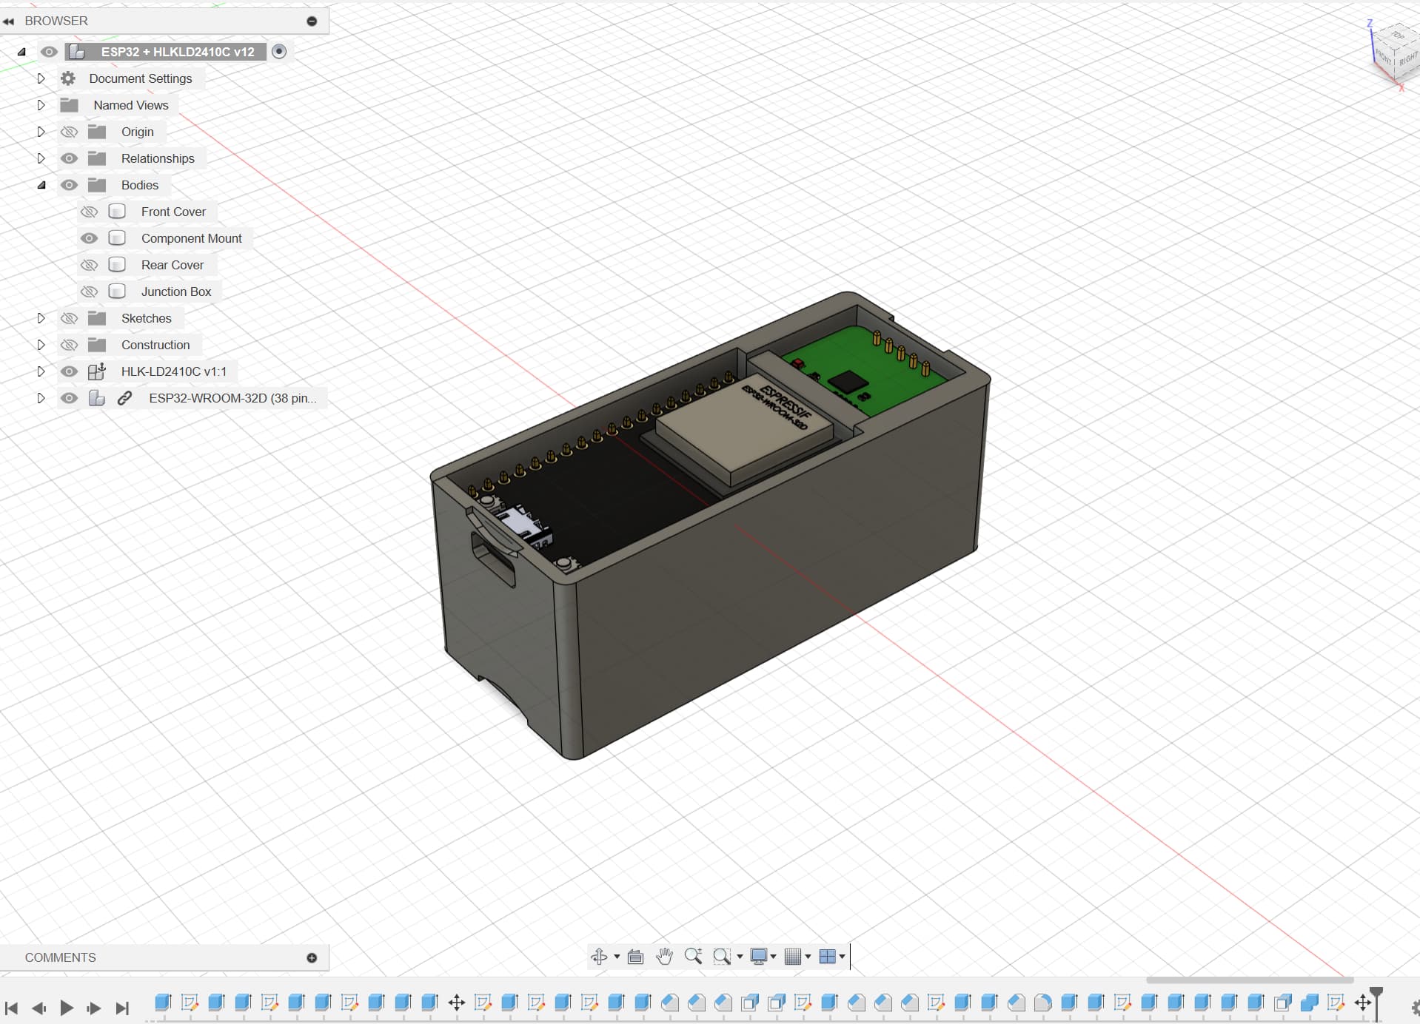This screenshot has width=1420, height=1024.
Task: Open Grid and Snaps settings icon
Action: [x=793, y=957]
